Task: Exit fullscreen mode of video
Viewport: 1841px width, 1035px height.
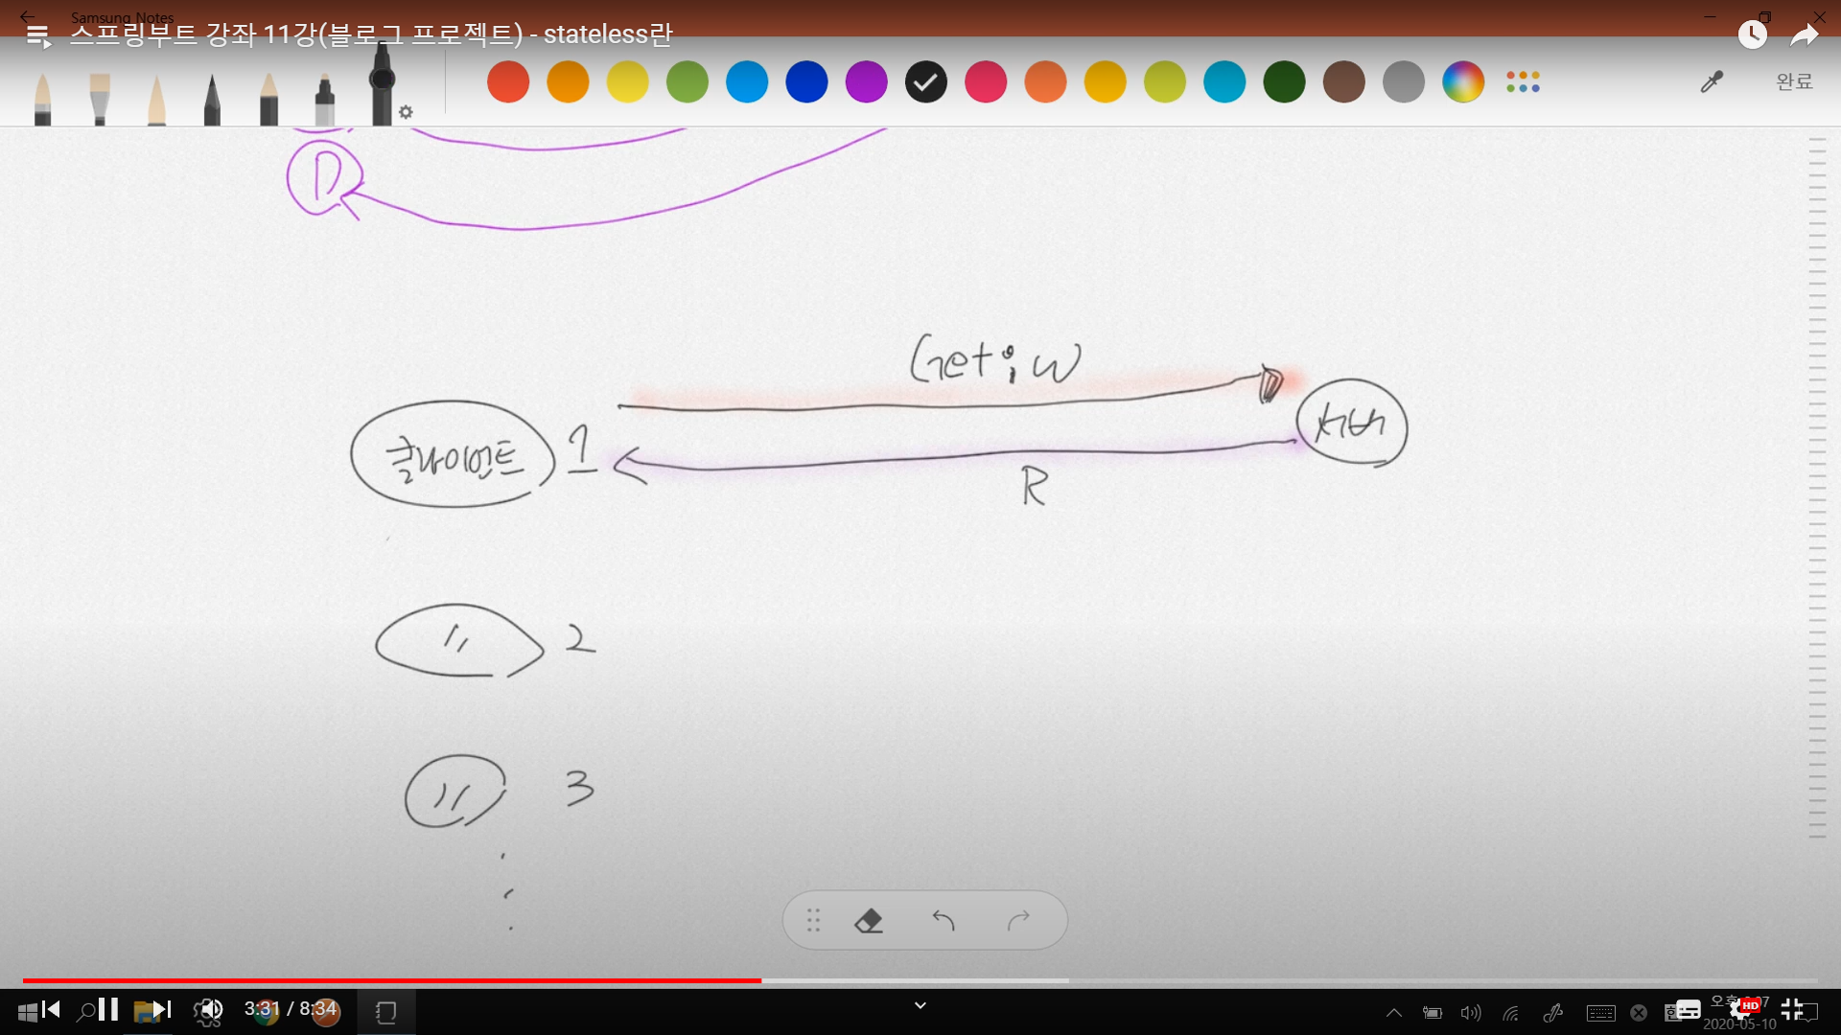Action: point(1791,1009)
